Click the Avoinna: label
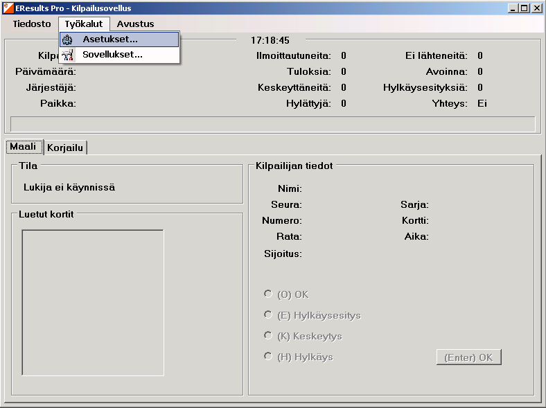 coord(447,72)
